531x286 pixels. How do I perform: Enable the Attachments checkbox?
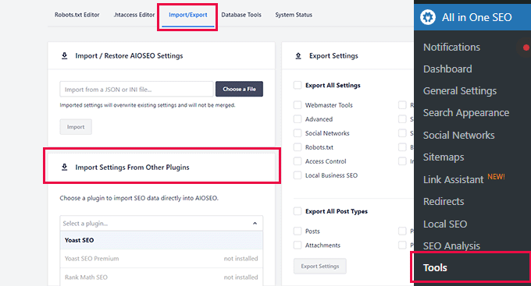298,245
